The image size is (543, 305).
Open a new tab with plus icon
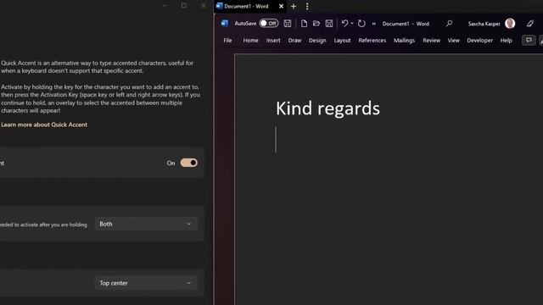pos(294,6)
